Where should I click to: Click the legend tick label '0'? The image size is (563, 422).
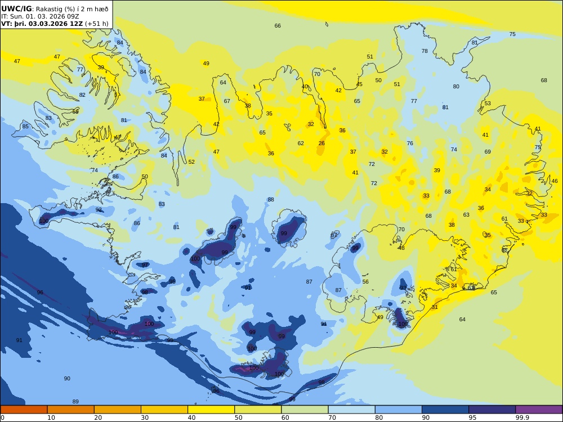2,417
